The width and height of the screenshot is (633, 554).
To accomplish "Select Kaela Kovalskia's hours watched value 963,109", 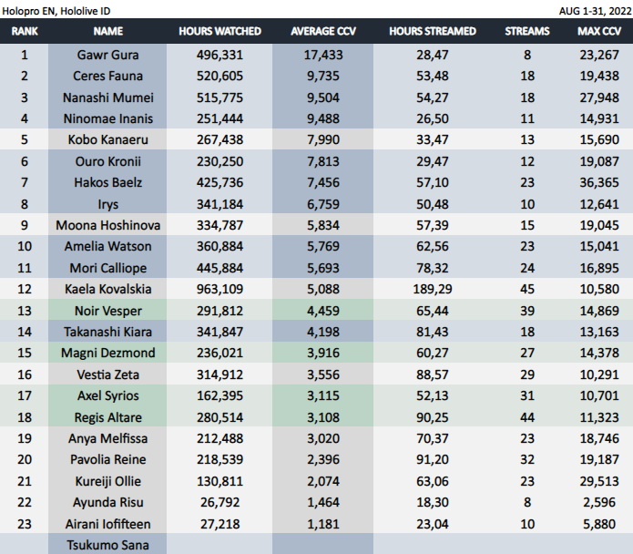I will [x=220, y=289].
